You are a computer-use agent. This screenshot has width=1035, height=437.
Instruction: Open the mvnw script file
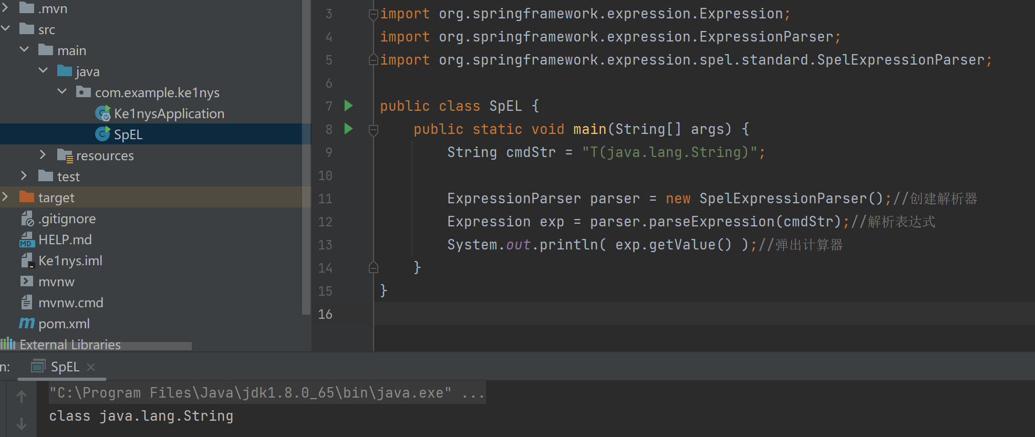(56, 282)
